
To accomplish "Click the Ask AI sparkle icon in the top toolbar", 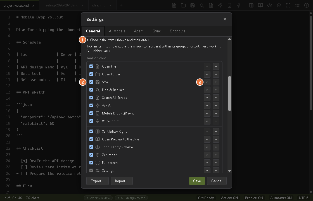I will point(220,5).
